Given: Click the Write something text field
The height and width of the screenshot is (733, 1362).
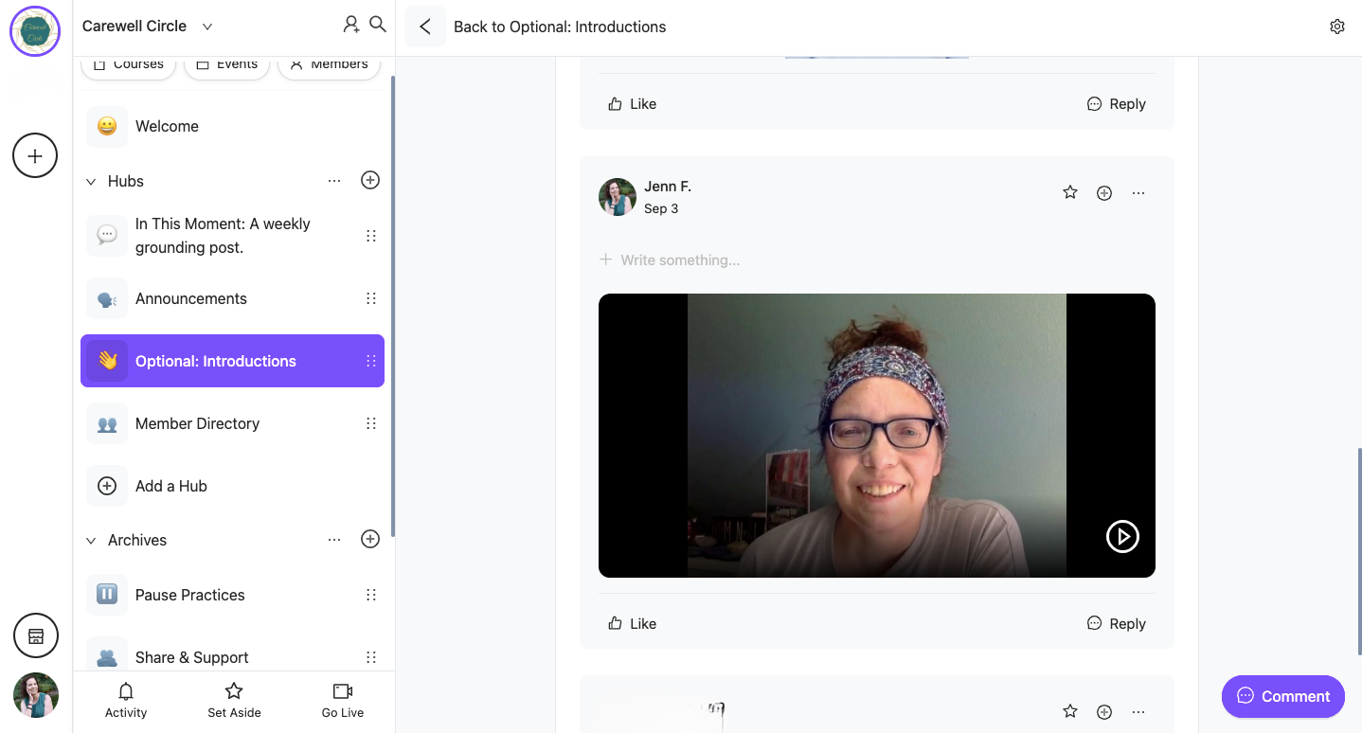Looking at the screenshot, I should pyautogui.click(x=680, y=259).
